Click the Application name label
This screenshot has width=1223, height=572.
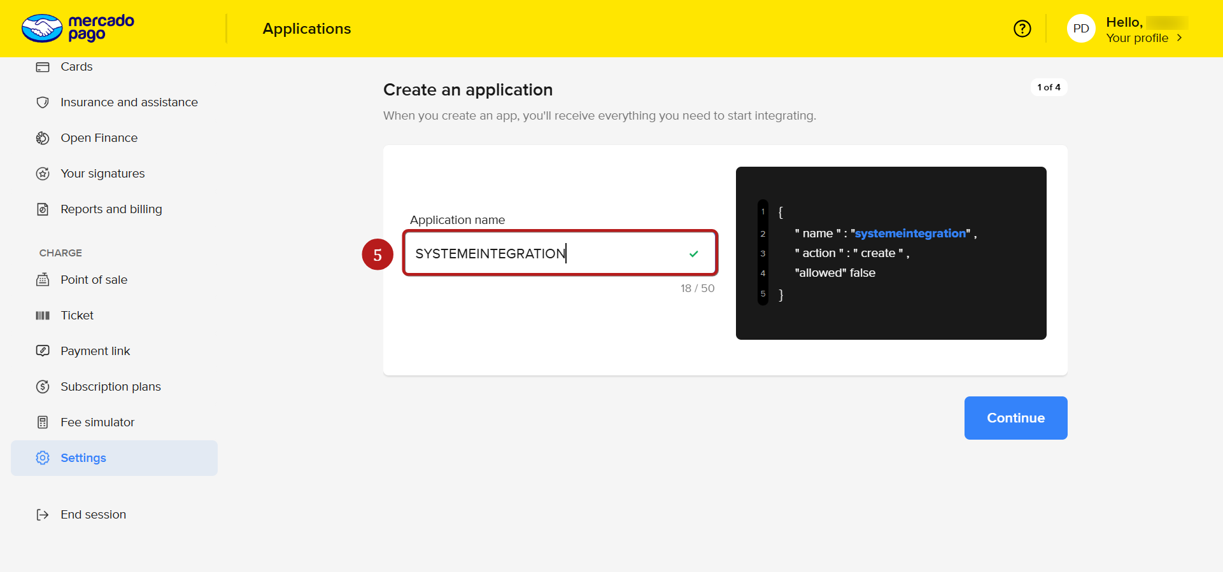457,220
